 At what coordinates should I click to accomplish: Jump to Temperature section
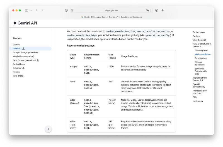(x=200, y=58)
